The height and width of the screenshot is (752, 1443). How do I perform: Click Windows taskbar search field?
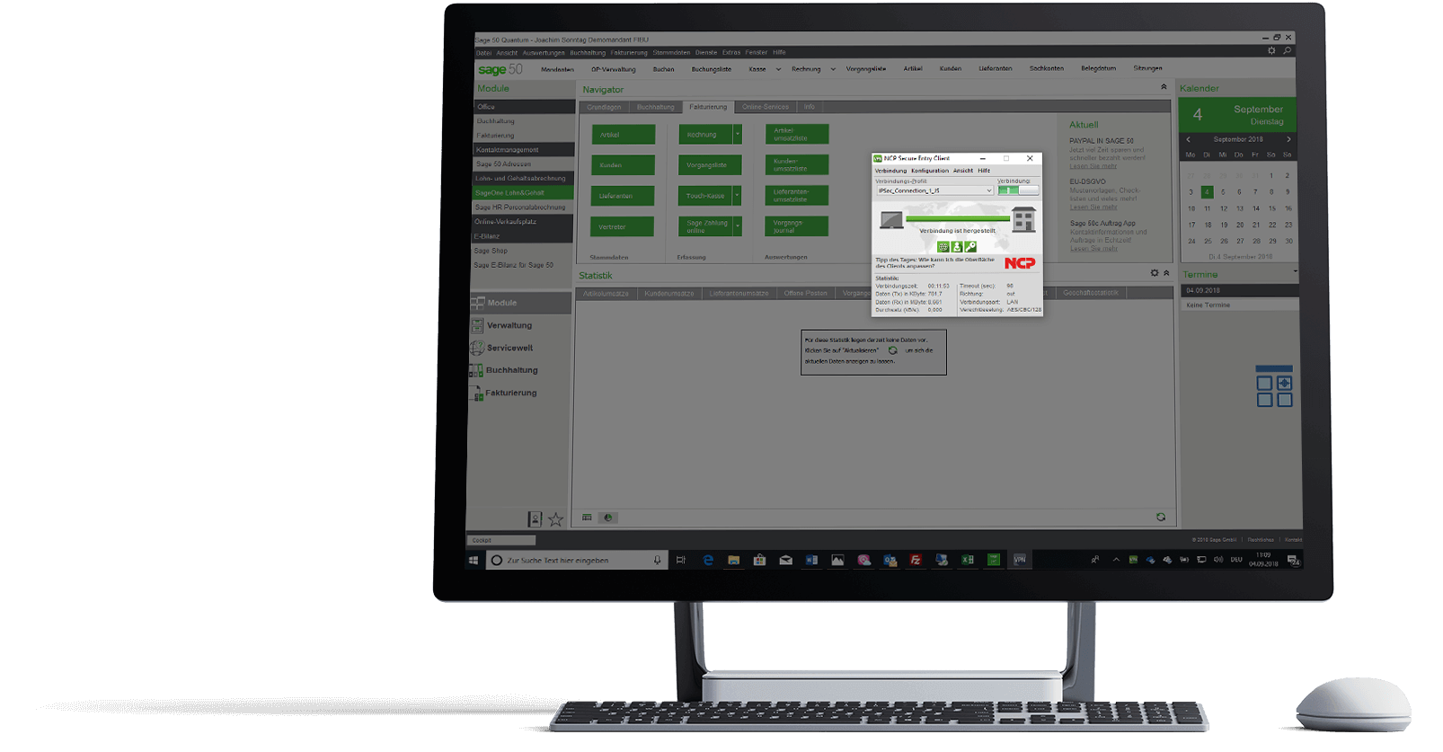tap(577, 560)
